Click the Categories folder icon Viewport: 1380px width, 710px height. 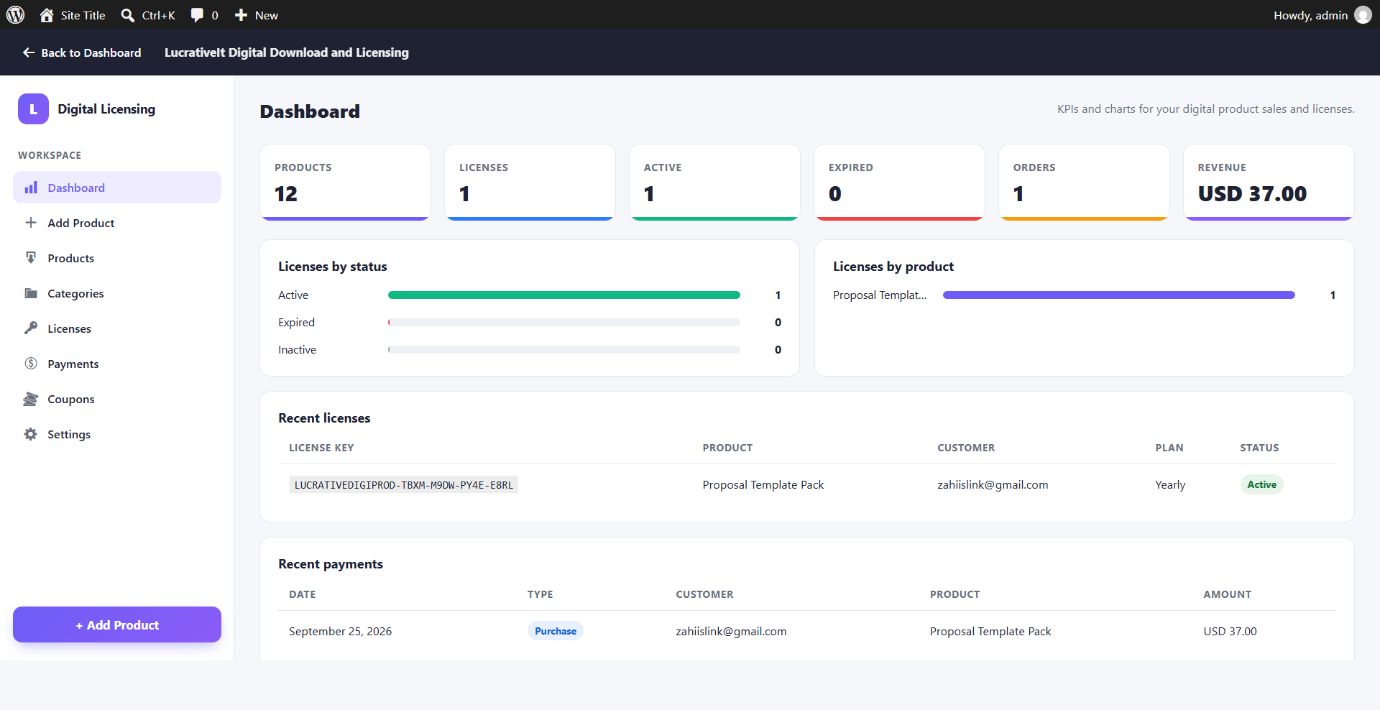coord(31,293)
